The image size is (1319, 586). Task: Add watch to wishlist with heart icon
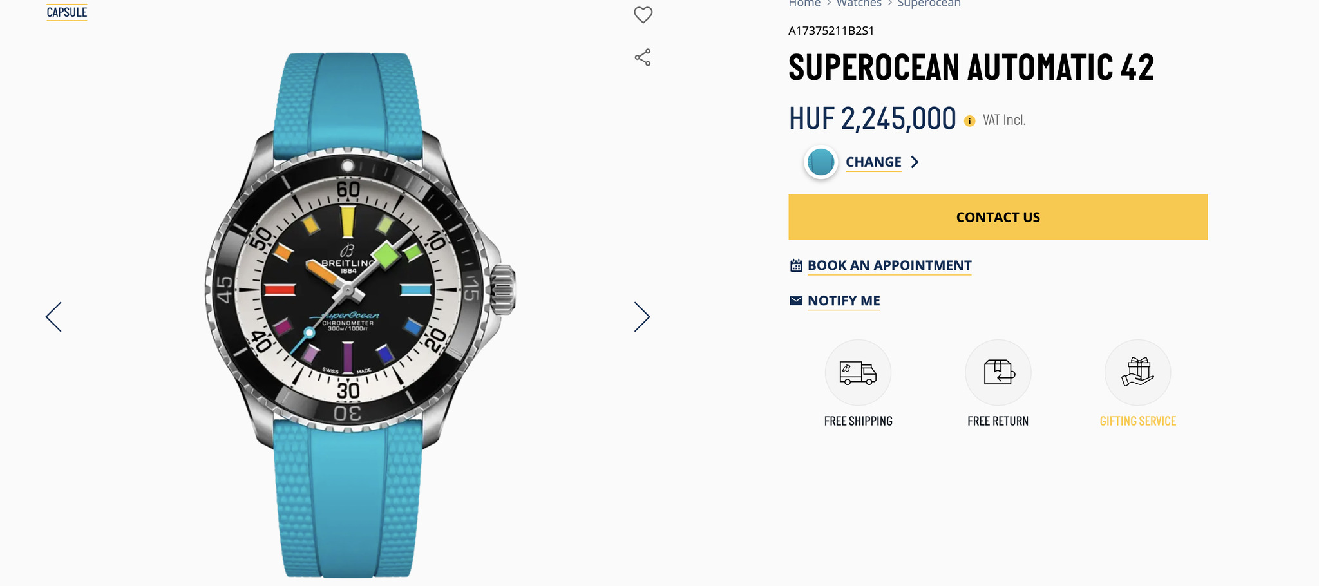pyautogui.click(x=643, y=15)
